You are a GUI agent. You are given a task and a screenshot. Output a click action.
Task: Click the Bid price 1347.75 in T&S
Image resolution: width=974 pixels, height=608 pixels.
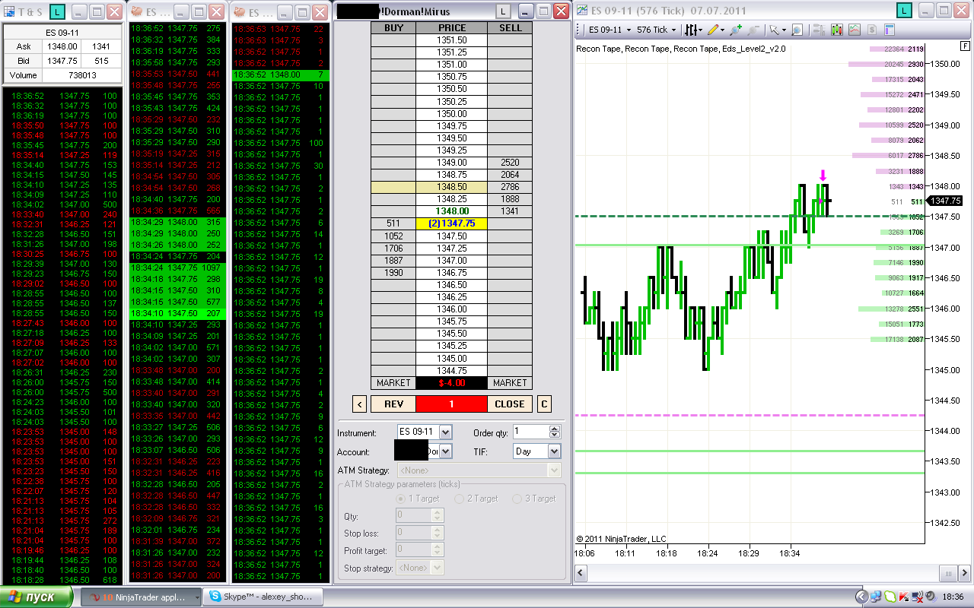(62, 62)
